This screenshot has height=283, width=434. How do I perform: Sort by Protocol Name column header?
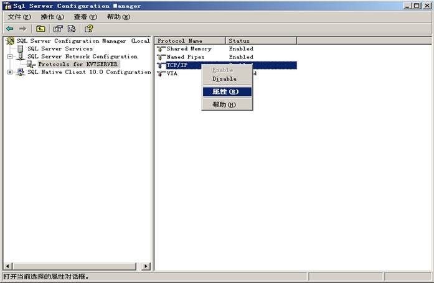click(189, 40)
